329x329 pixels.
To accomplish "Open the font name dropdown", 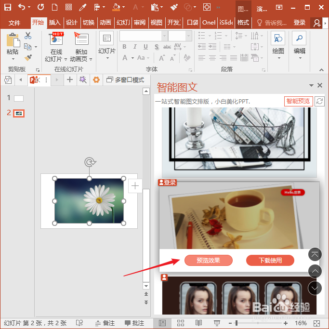I will 165,36.
